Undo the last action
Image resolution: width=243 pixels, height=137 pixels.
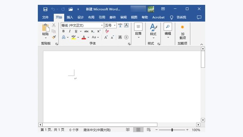(x=53, y=9)
